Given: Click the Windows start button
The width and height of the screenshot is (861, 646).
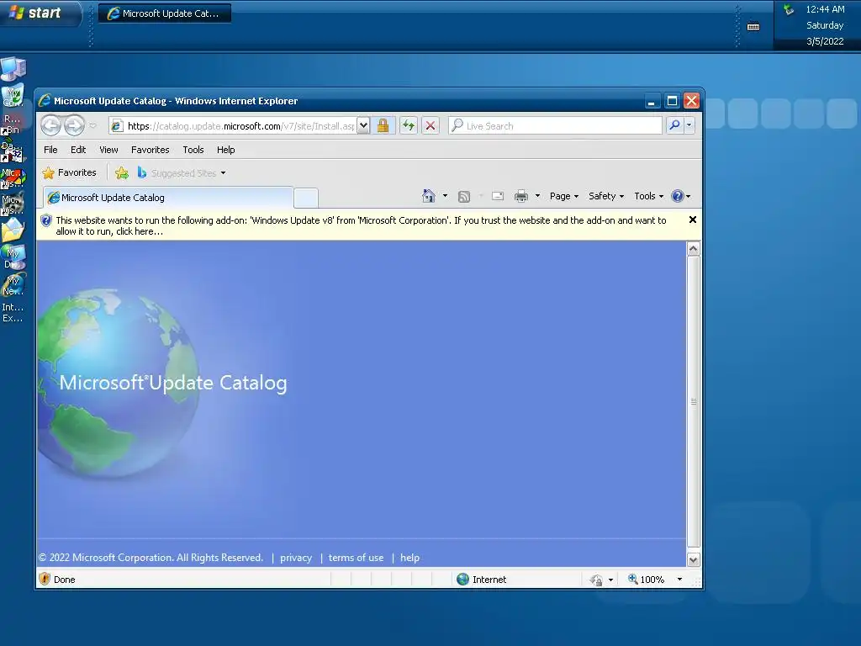Looking at the screenshot, I should 39,13.
